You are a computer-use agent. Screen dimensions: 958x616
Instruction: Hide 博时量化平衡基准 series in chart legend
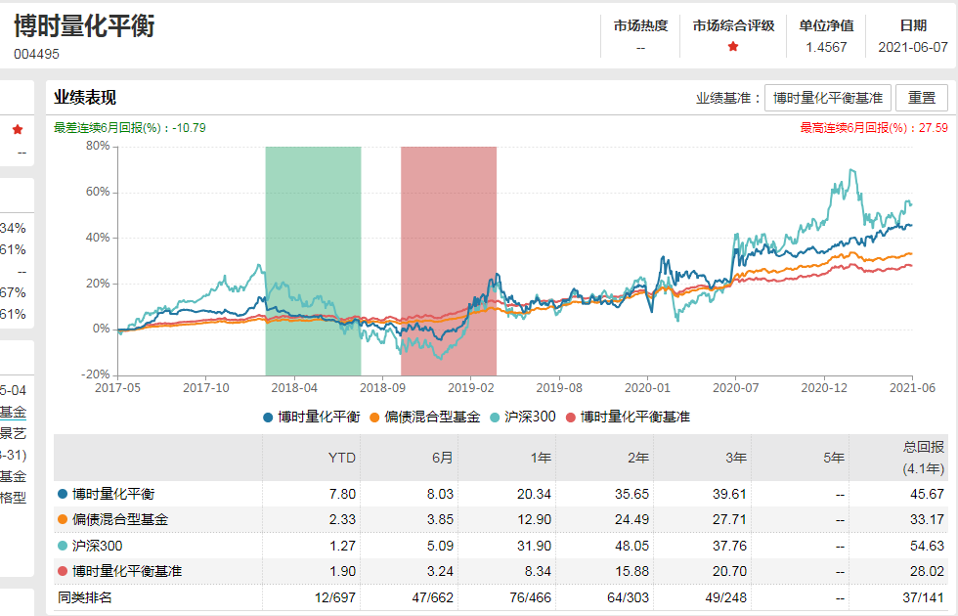pos(628,417)
